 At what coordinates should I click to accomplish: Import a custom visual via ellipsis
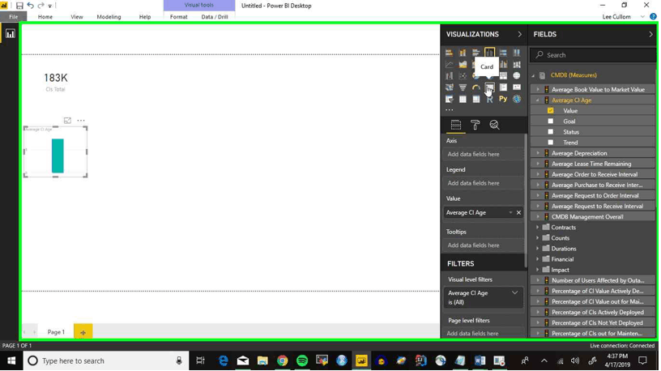click(x=450, y=110)
